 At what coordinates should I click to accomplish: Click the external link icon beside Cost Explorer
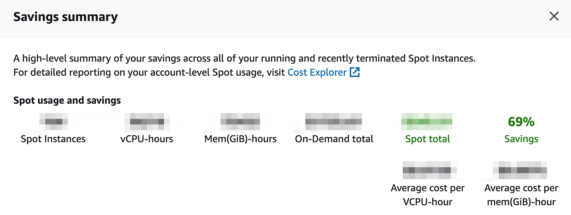coord(355,72)
